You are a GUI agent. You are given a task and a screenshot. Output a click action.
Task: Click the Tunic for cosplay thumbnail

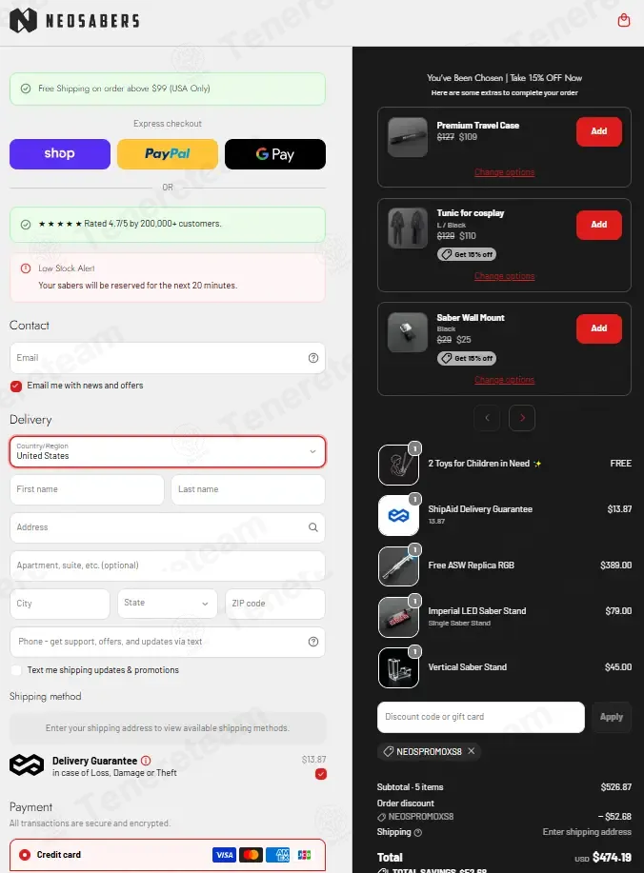(407, 228)
